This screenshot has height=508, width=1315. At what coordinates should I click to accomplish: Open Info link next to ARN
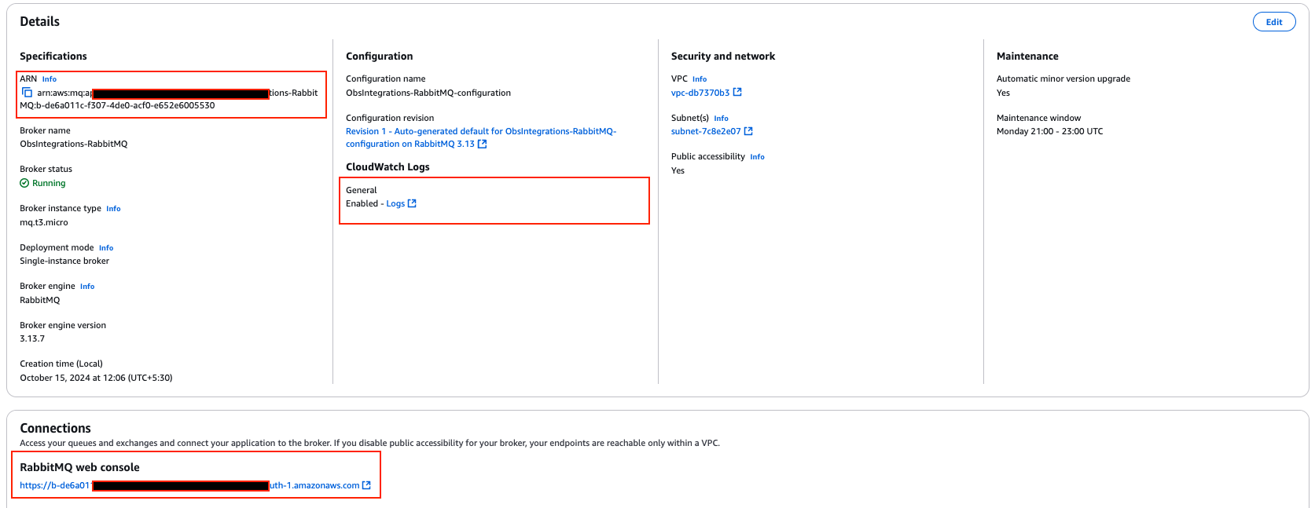[49, 79]
